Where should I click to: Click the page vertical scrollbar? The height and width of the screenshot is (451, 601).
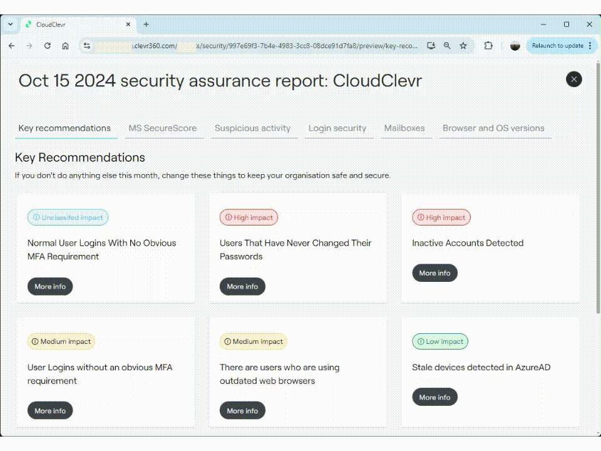(597, 188)
